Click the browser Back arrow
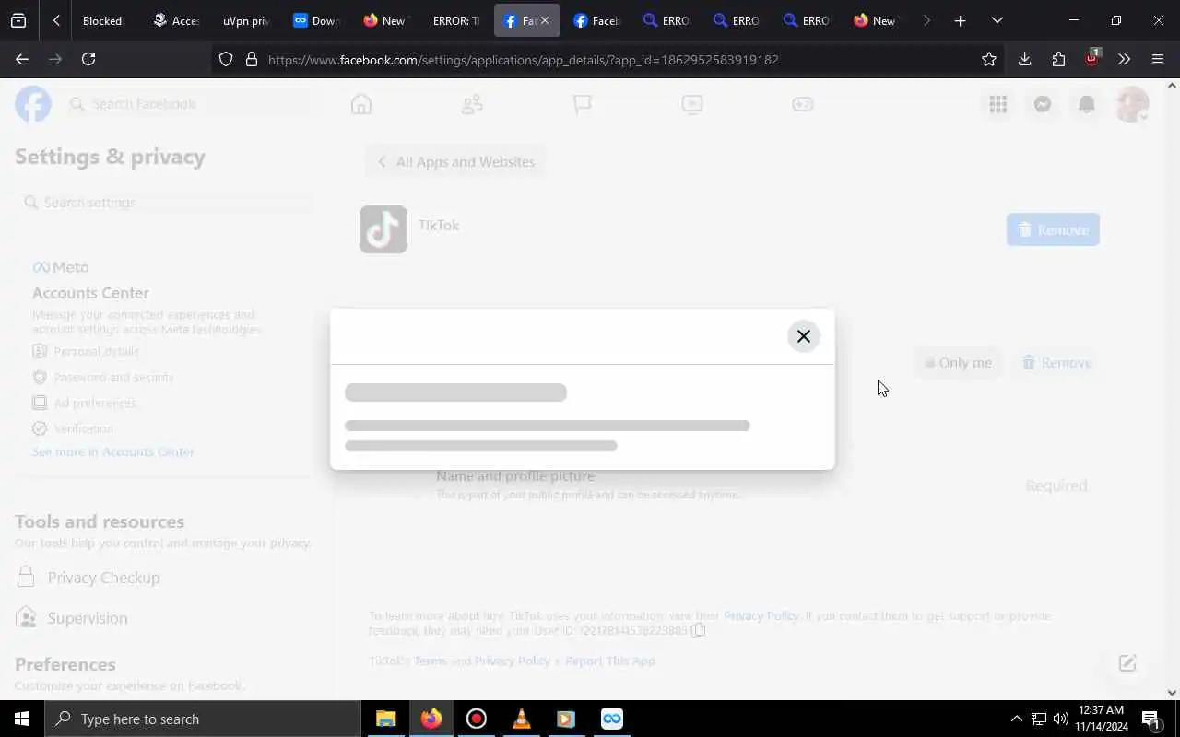 (22, 59)
